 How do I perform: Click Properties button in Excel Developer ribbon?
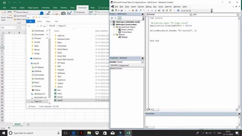point(79,12)
